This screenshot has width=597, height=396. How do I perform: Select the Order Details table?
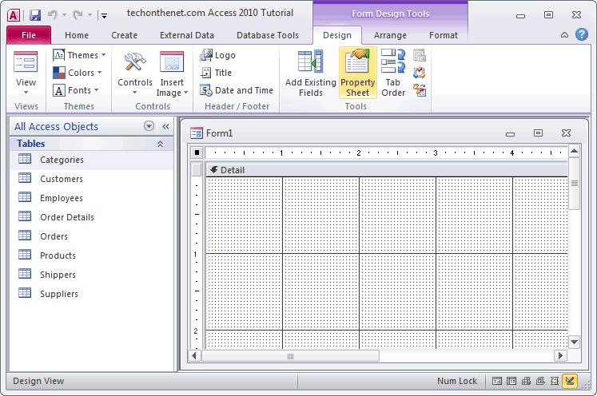[91, 217]
